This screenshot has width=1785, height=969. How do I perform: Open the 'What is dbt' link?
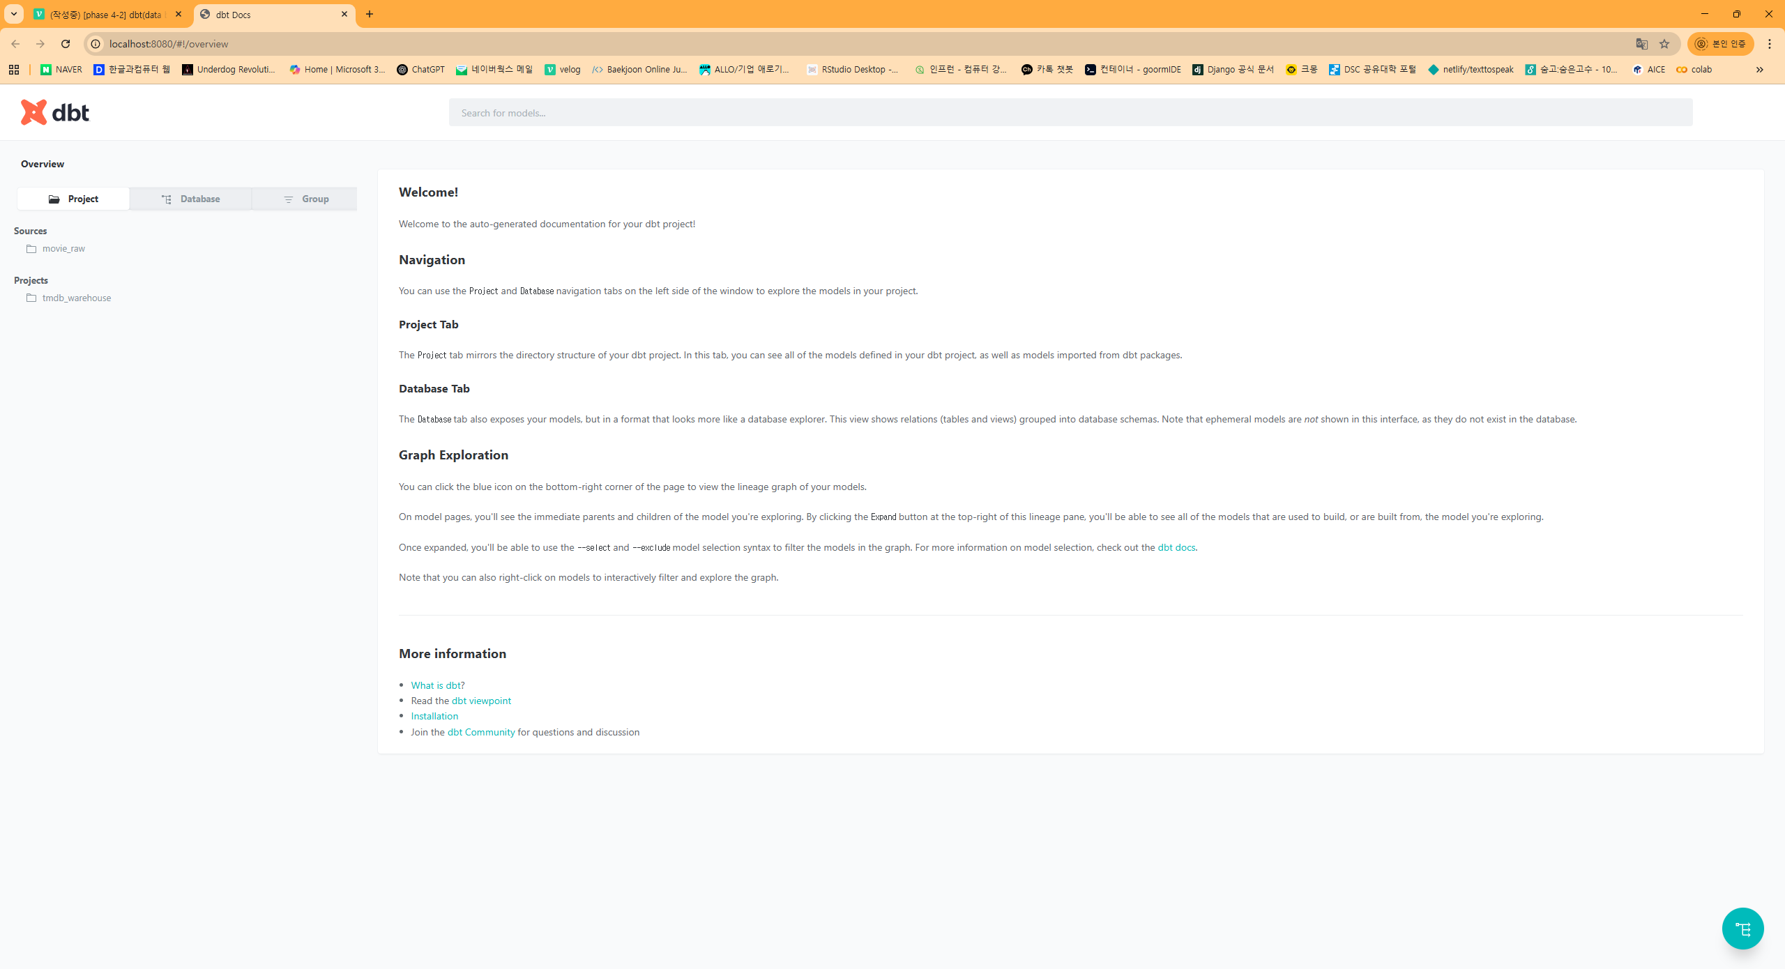(435, 685)
